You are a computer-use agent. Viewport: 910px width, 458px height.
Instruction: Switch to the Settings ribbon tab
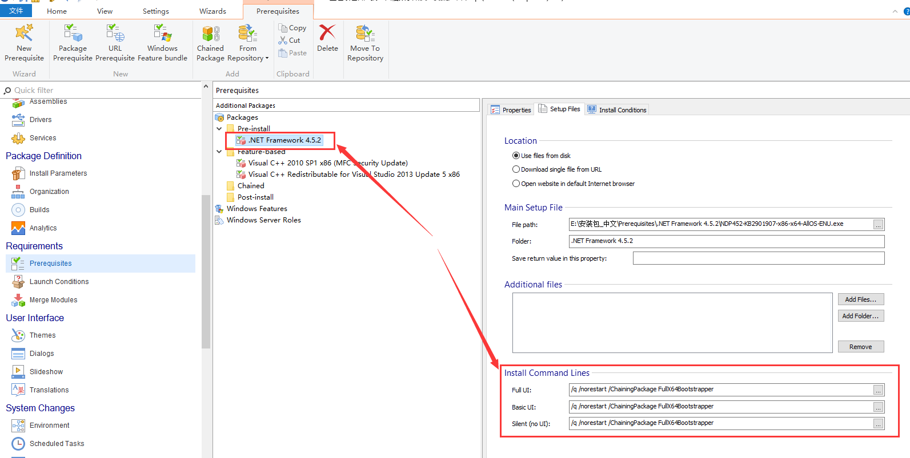(x=155, y=11)
